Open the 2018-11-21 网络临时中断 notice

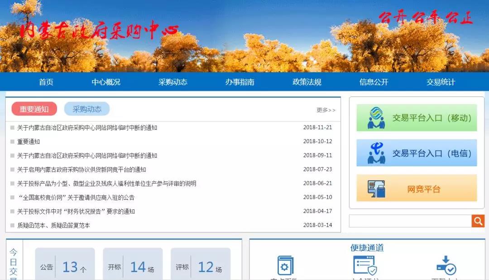pos(87,128)
